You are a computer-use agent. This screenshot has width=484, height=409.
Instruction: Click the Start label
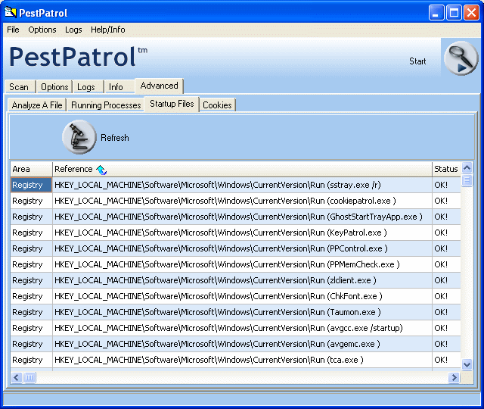pos(417,61)
